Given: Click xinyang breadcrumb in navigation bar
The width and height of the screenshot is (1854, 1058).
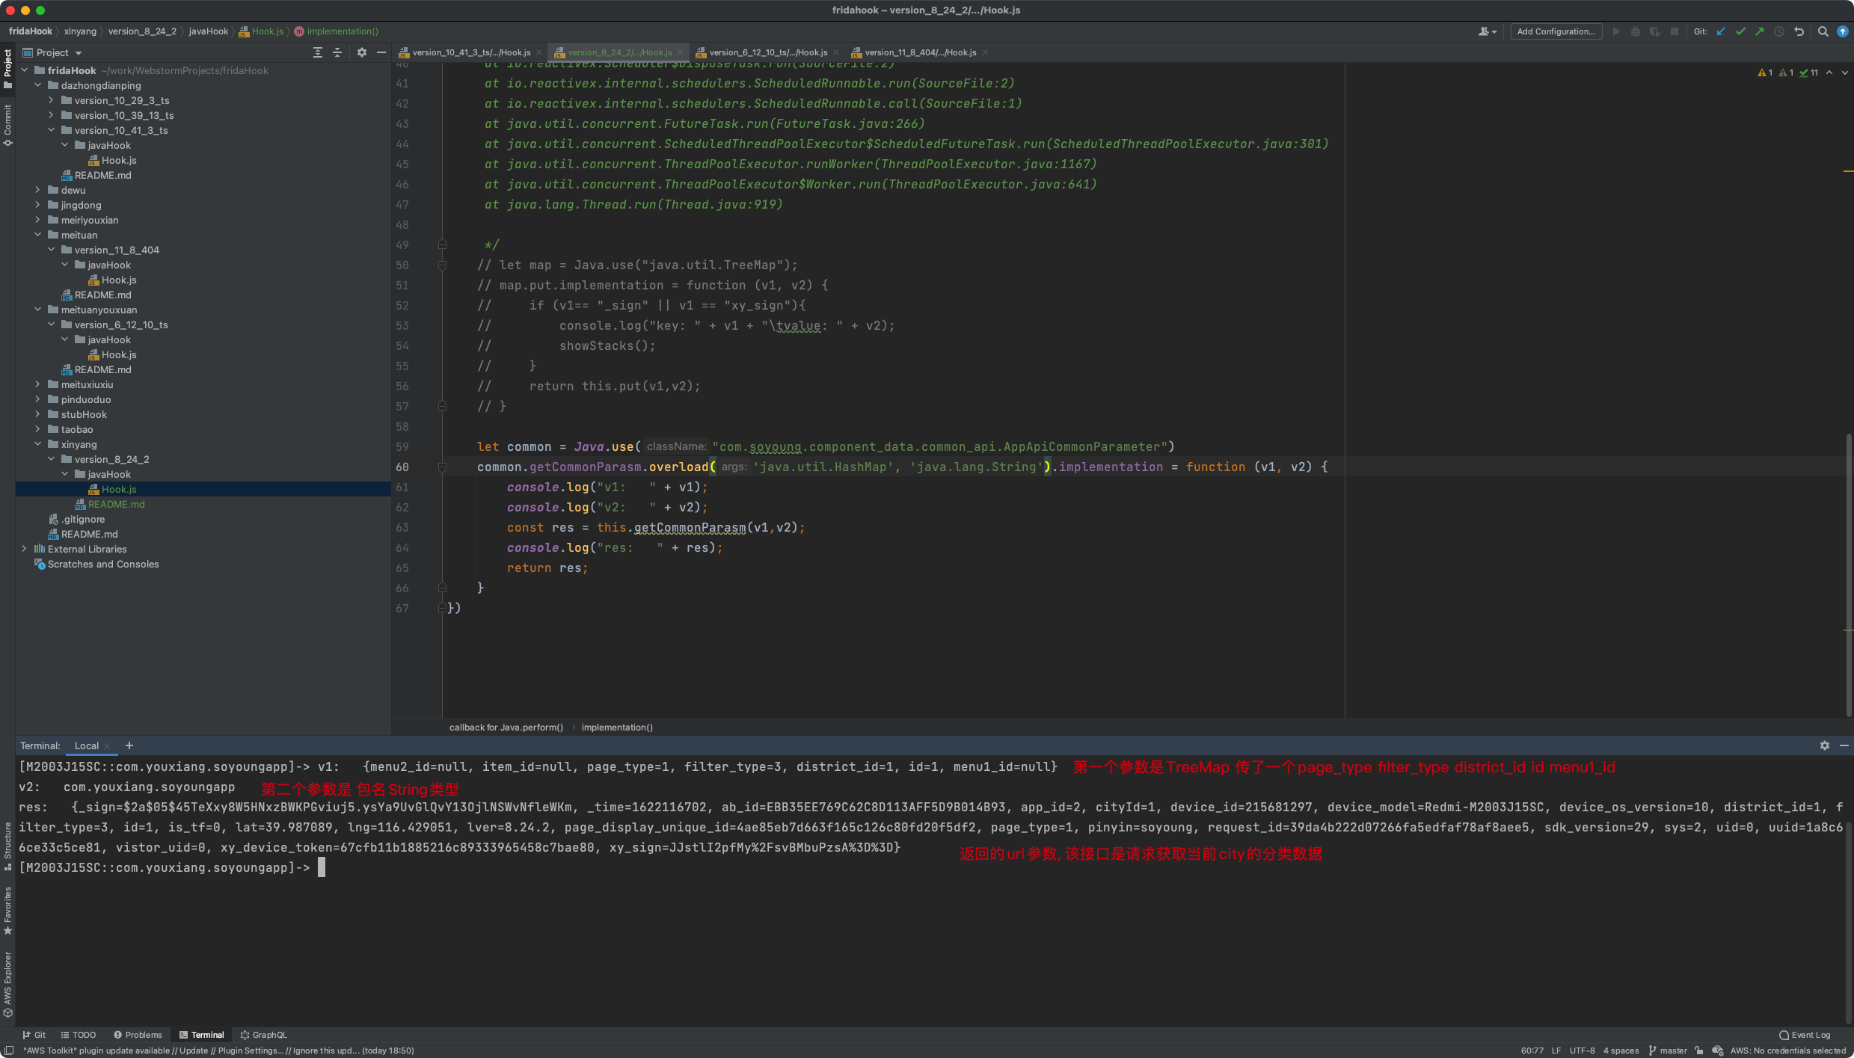Looking at the screenshot, I should 80,31.
